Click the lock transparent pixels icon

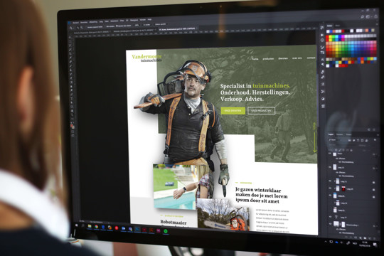point(336,150)
